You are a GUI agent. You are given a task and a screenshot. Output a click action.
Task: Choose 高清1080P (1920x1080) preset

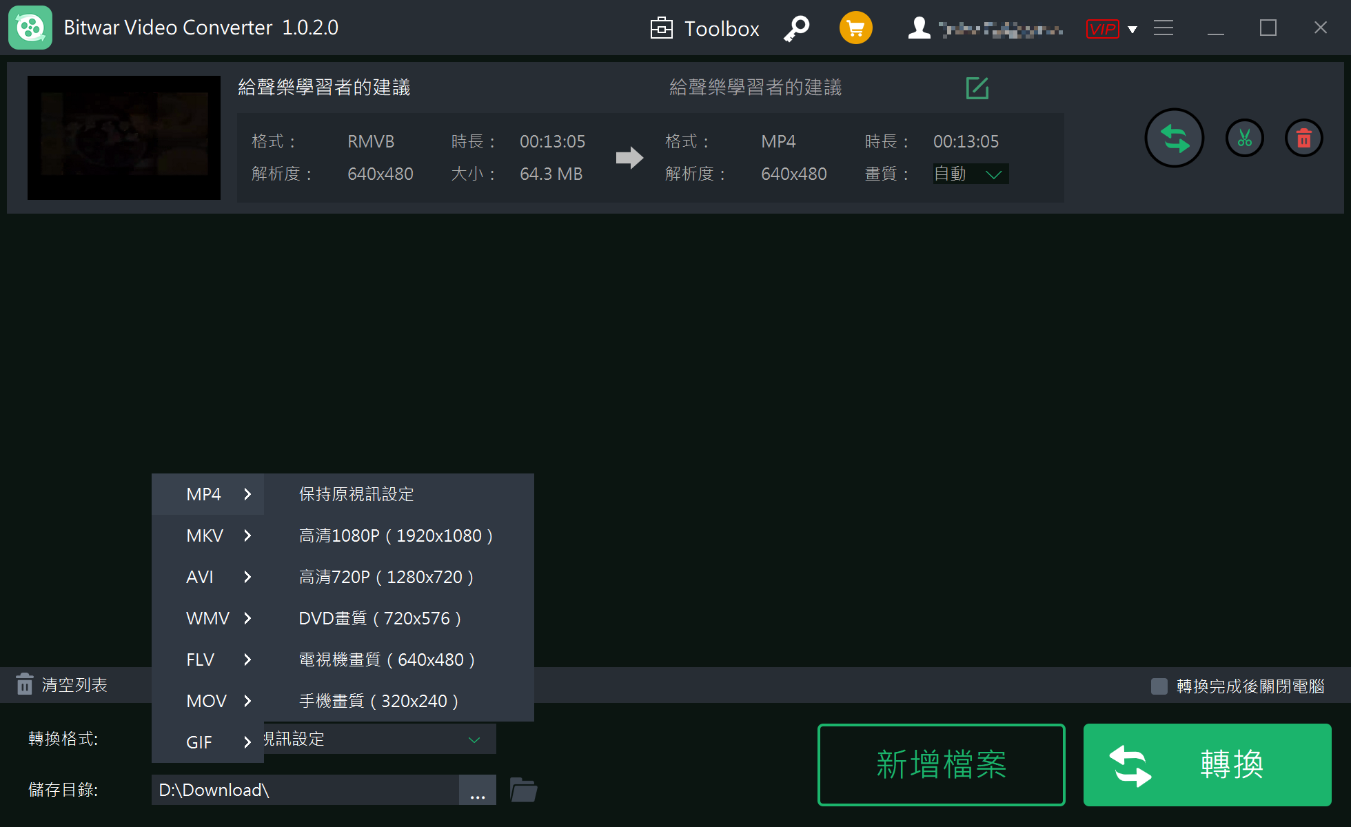pyautogui.click(x=398, y=535)
